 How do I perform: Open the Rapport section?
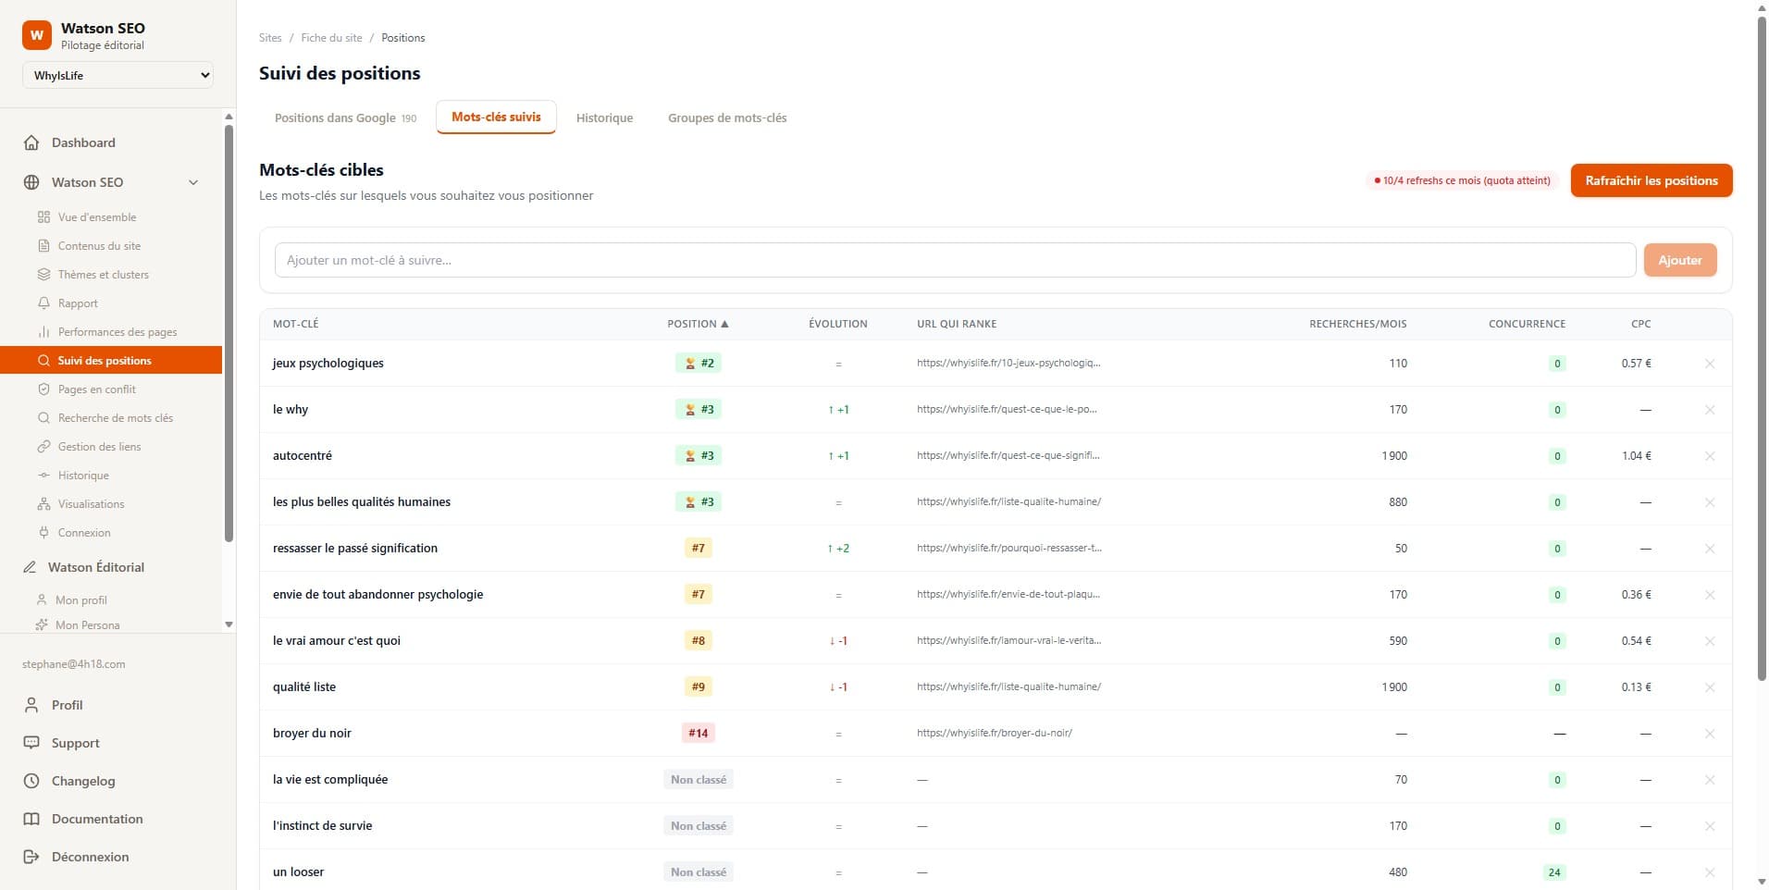[78, 303]
